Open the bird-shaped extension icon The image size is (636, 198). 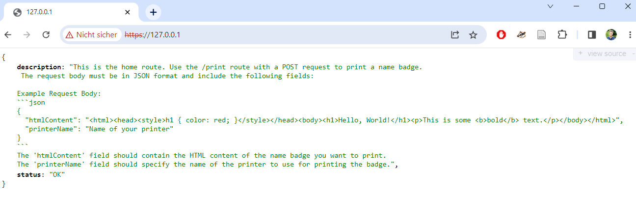point(521,35)
